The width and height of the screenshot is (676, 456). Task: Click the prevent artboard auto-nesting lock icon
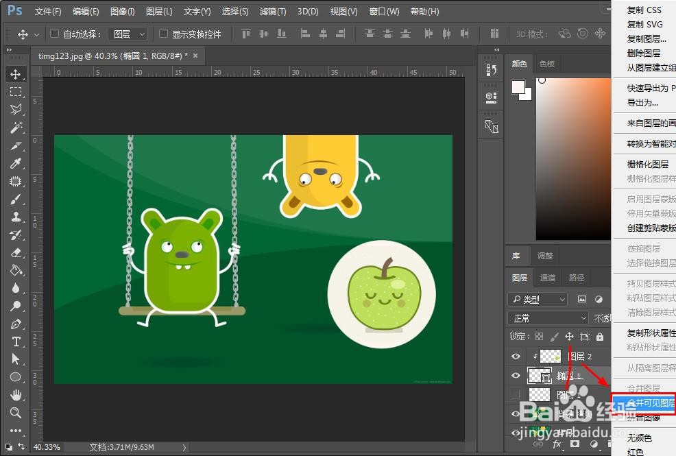point(585,336)
